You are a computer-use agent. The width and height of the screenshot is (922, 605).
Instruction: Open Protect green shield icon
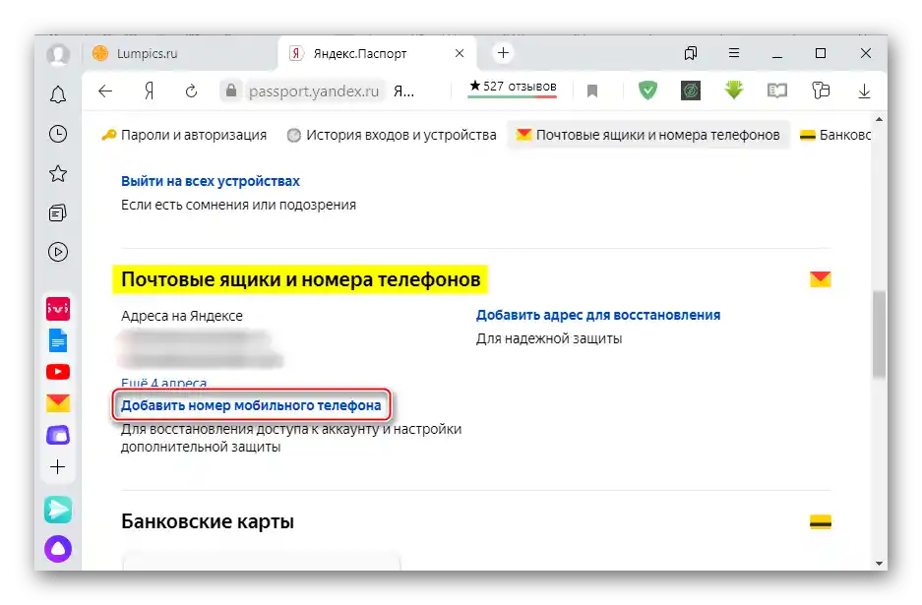(x=647, y=90)
